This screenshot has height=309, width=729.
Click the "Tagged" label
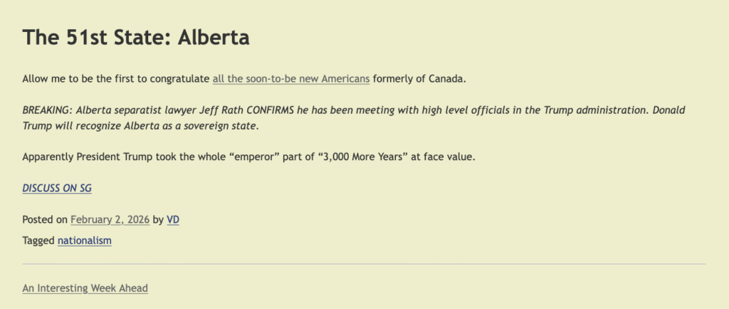(x=38, y=241)
